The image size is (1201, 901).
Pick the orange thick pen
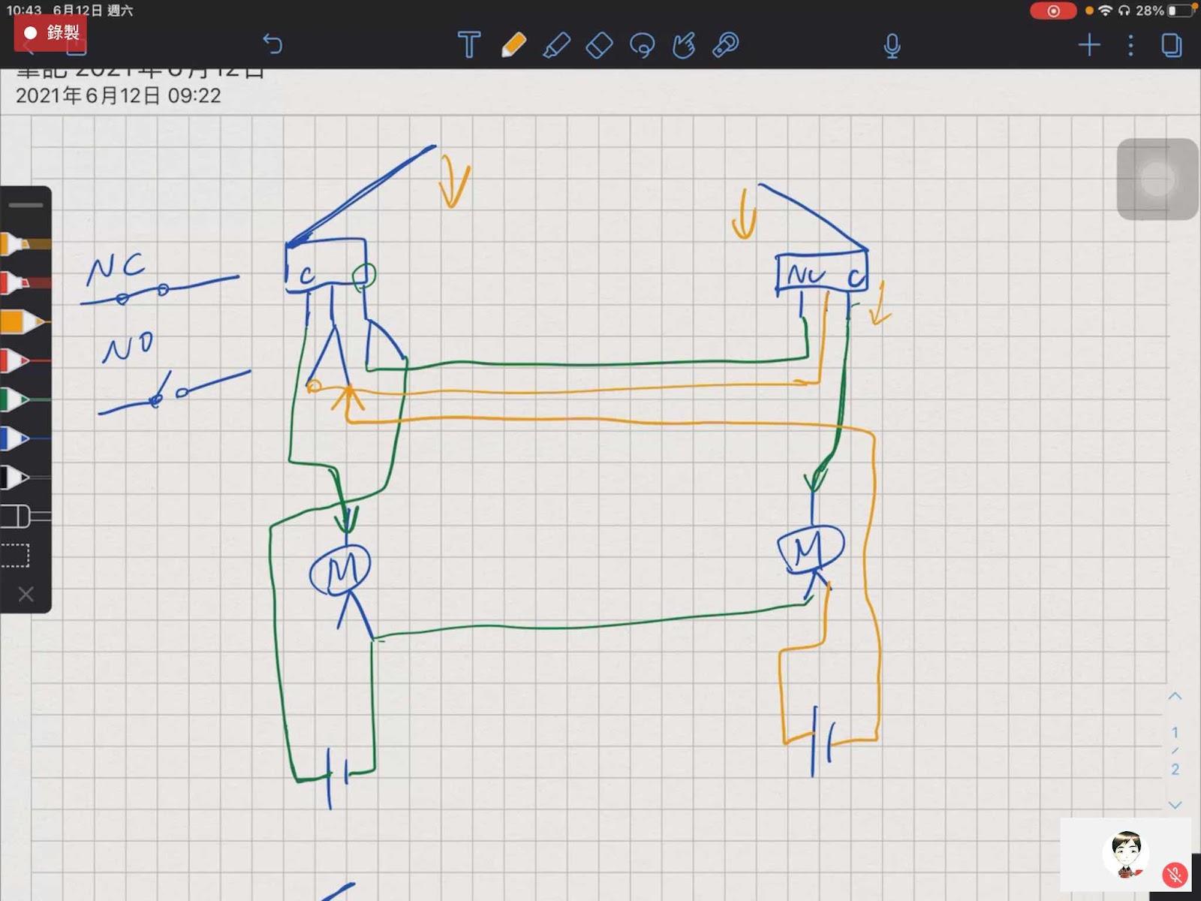(x=26, y=322)
